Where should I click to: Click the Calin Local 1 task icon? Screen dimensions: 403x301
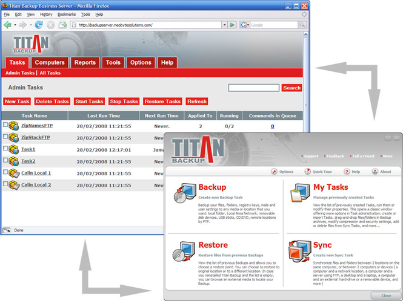[x=14, y=173]
